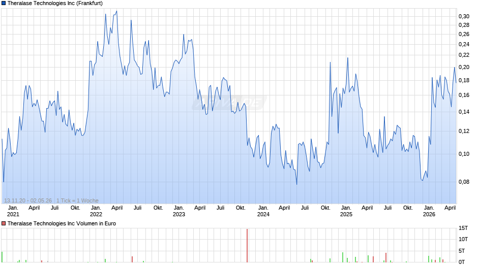Click the '1 Tick = 1 Woche' label
This screenshot has height=267, width=478.
tap(77, 201)
